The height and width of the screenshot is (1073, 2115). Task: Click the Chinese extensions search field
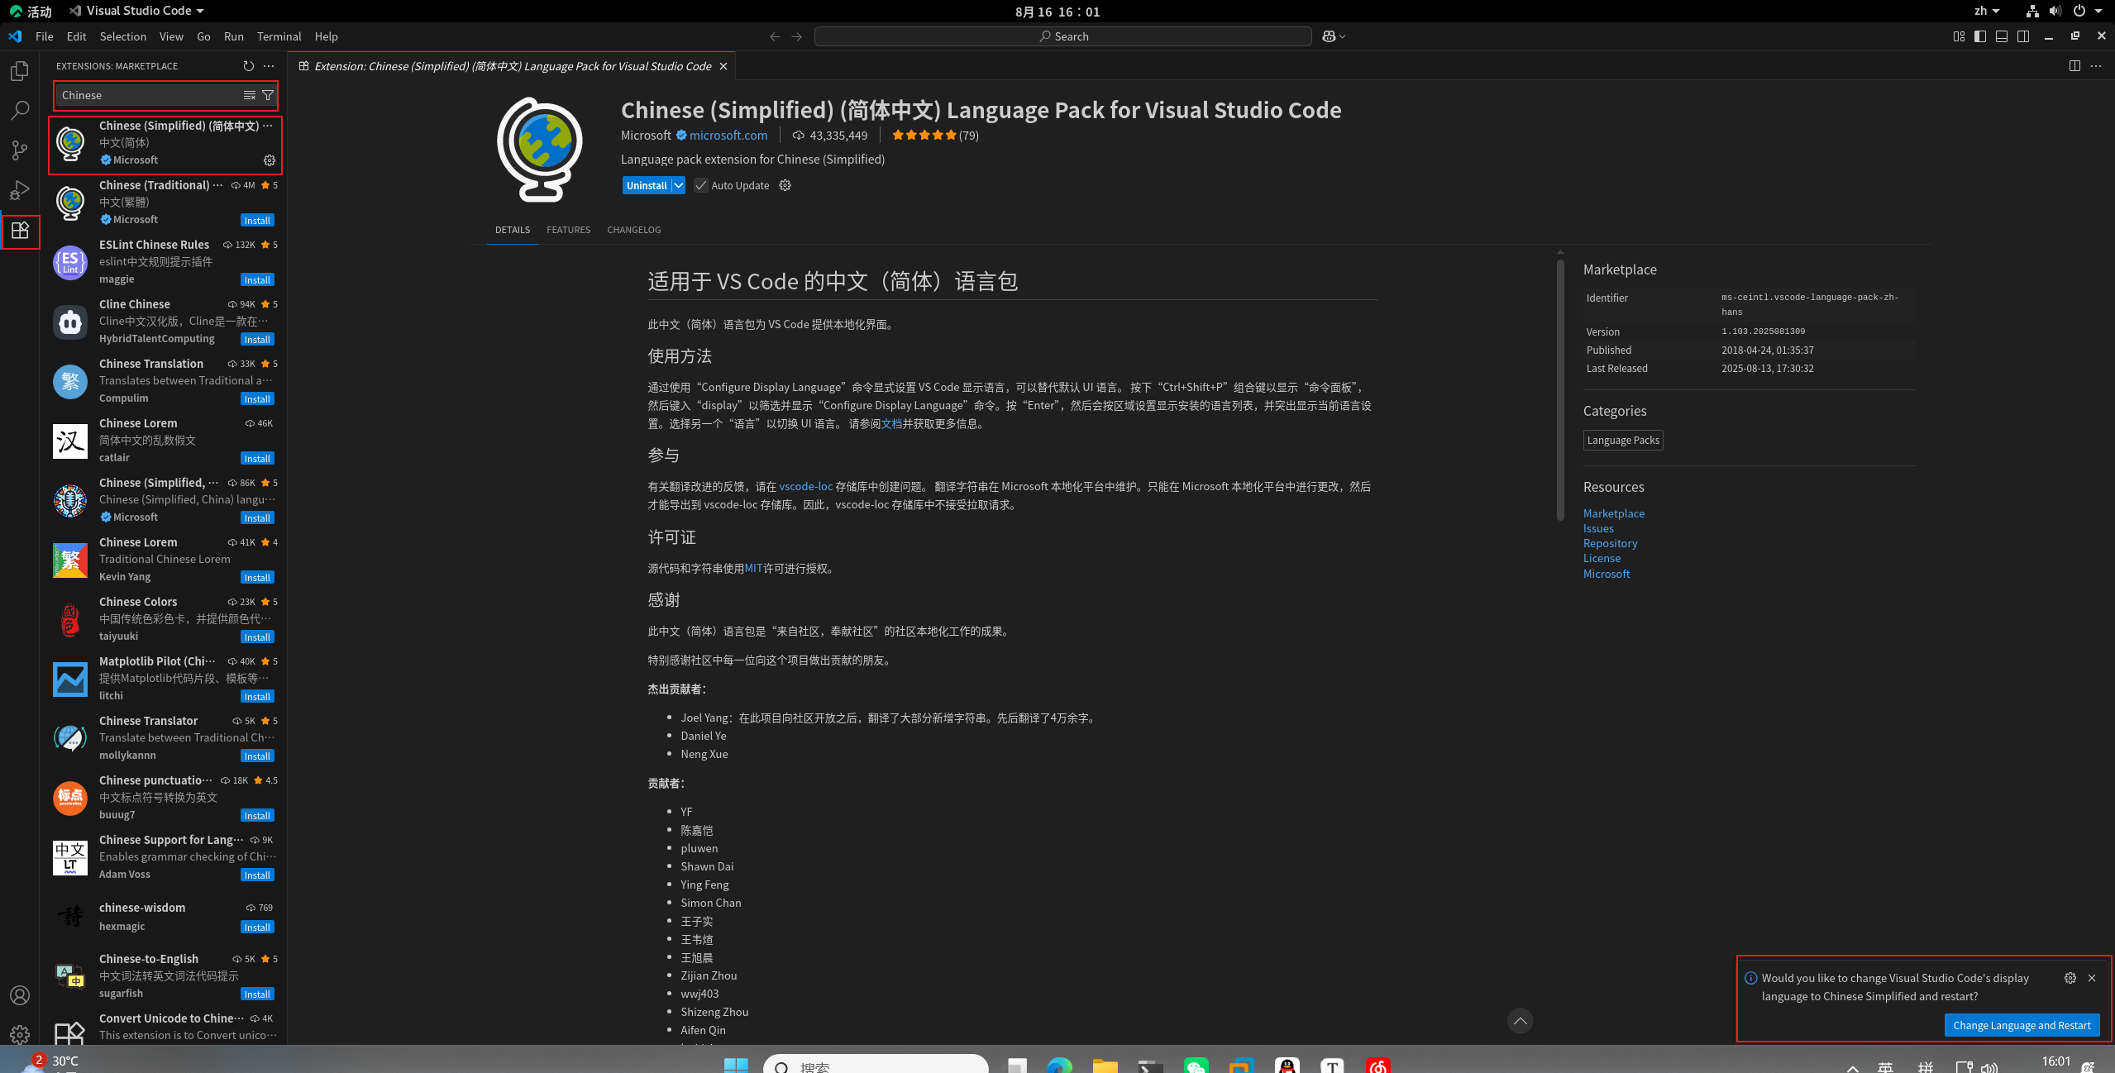pos(149,95)
